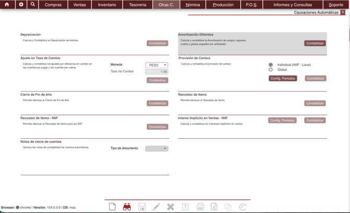Open the Informes y Consultas menu
The width and height of the screenshot is (350, 213).
[x=293, y=5]
